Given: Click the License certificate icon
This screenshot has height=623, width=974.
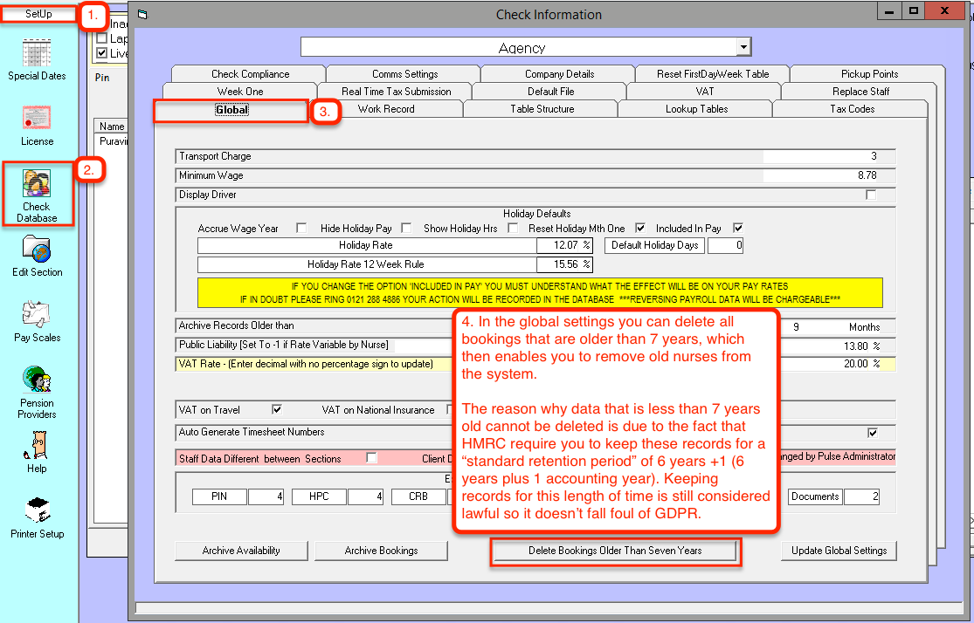Looking at the screenshot, I should tap(37, 120).
